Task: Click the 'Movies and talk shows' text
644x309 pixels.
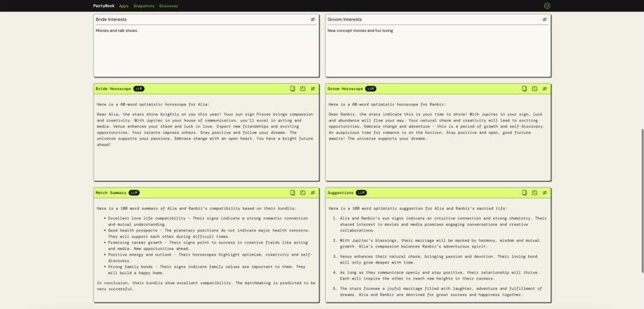Action: point(117,30)
